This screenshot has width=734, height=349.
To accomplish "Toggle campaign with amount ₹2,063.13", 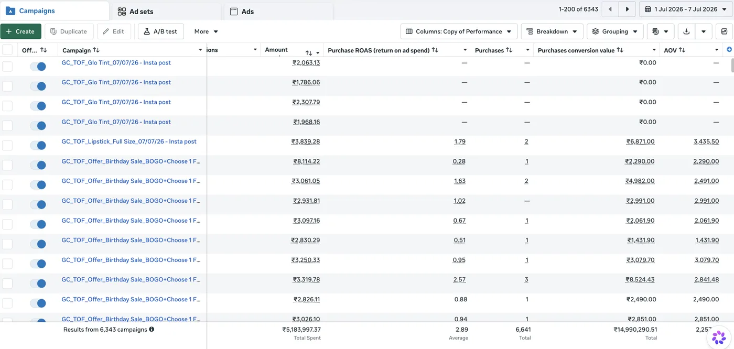I will pyautogui.click(x=38, y=67).
